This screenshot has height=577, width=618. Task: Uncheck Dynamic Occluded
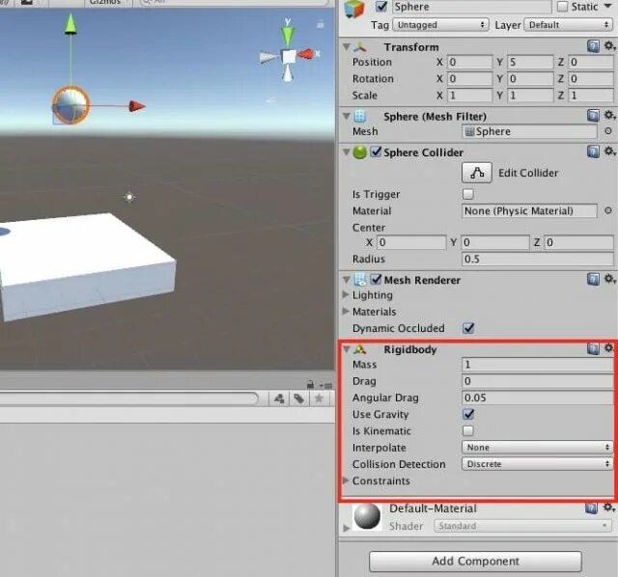pos(468,328)
